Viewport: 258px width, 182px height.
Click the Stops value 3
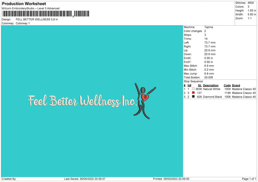pyautogui.click(x=205, y=35)
